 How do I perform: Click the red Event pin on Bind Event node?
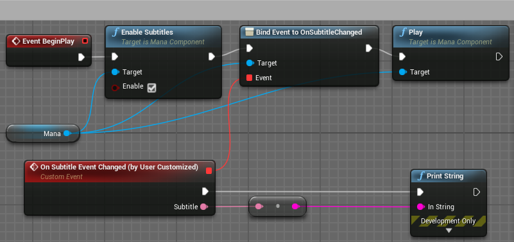point(249,78)
